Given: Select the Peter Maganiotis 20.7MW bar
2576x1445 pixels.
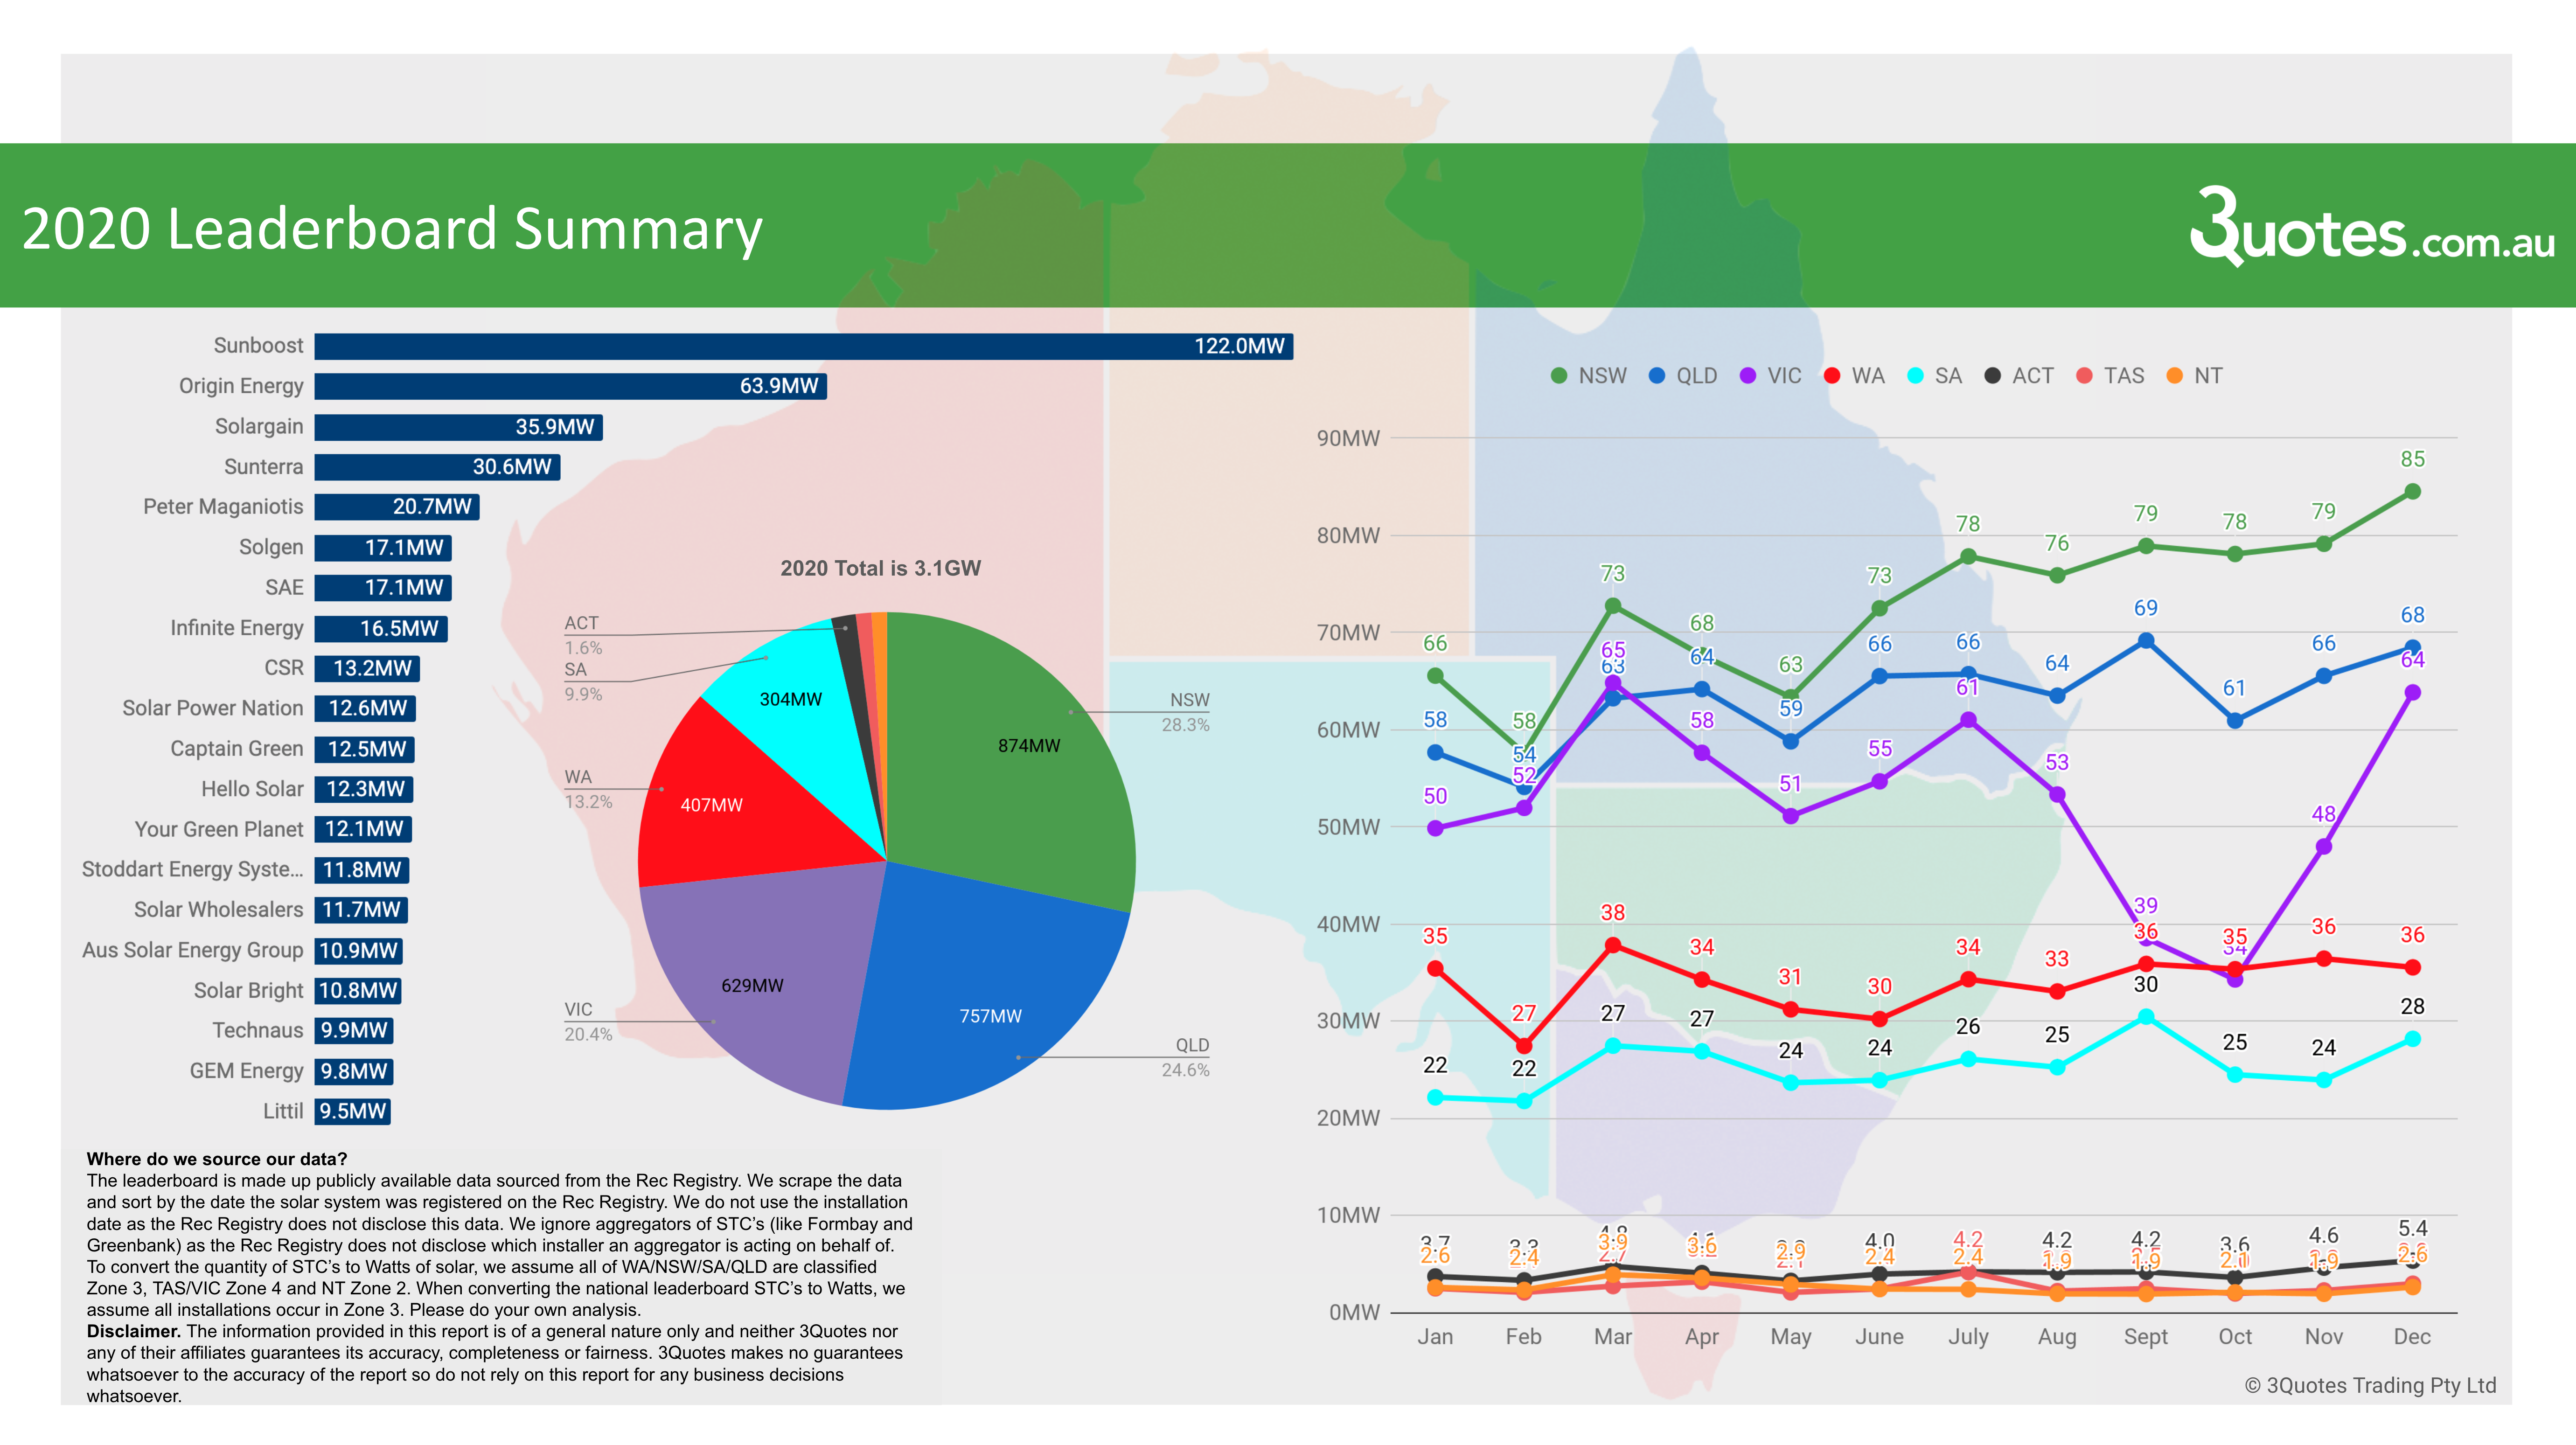Looking at the screenshot, I should pos(397,507).
